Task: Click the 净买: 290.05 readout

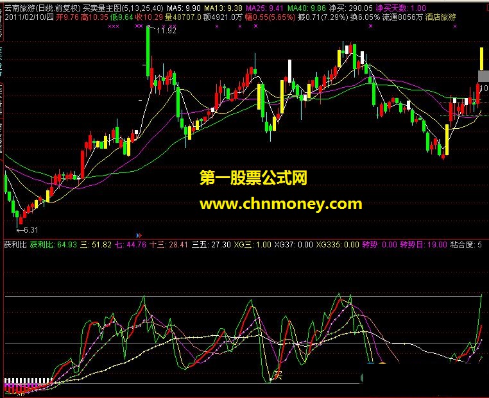Action: click(x=351, y=8)
